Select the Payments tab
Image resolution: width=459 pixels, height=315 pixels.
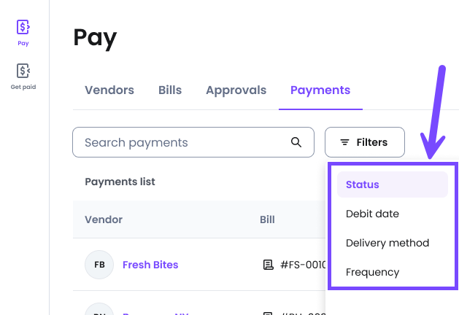(x=320, y=90)
